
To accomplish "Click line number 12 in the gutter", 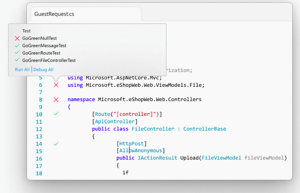I will point(39,129).
